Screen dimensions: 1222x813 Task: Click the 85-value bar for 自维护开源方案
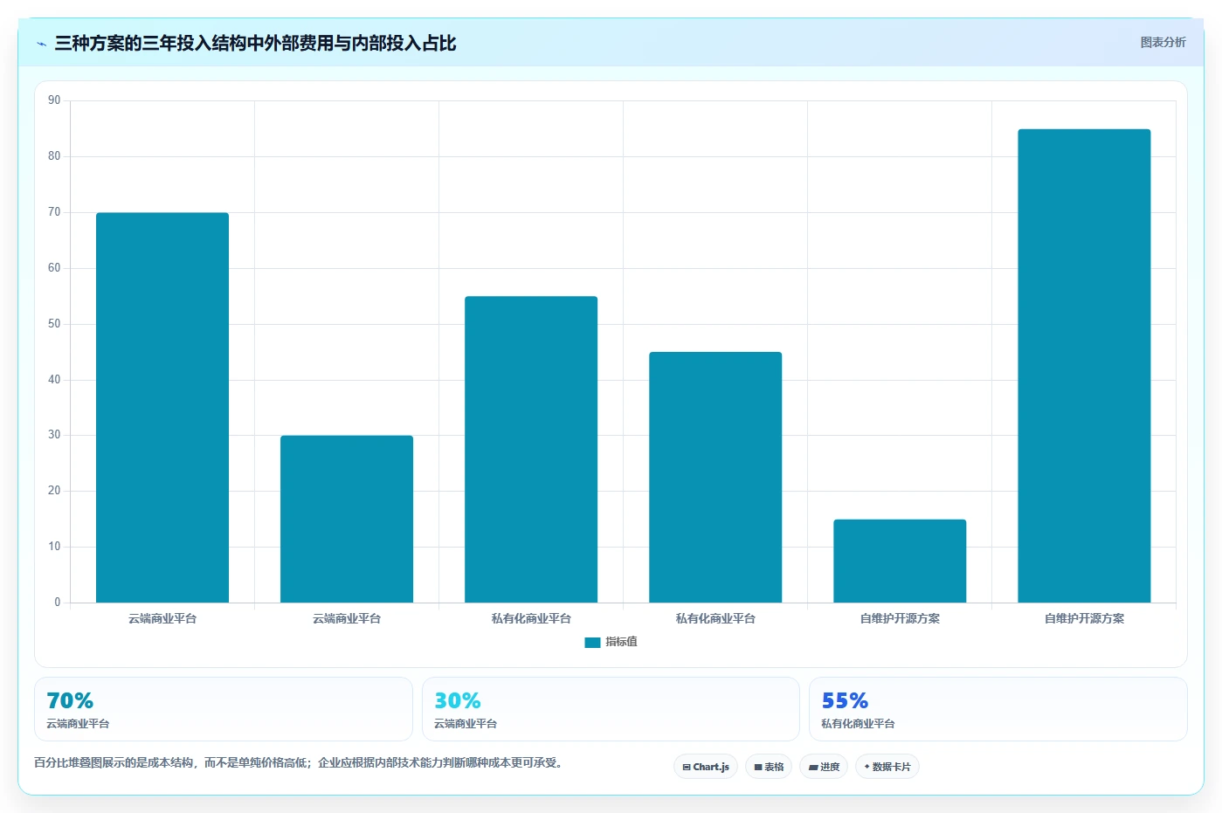click(x=1084, y=366)
